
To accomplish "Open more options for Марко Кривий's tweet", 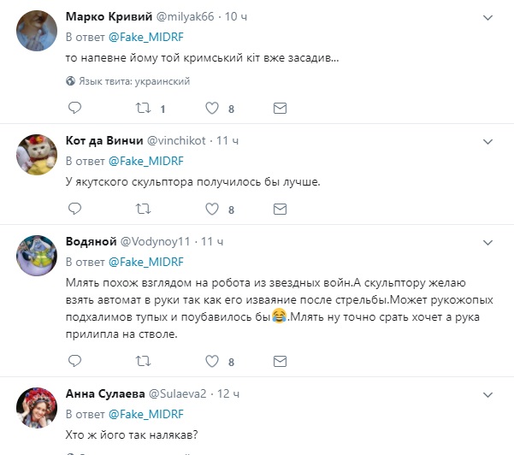I will 487,16.
